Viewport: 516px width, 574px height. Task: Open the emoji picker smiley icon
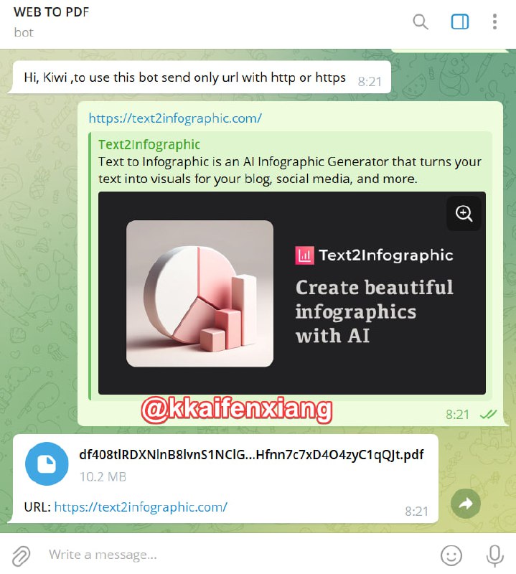click(451, 555)
